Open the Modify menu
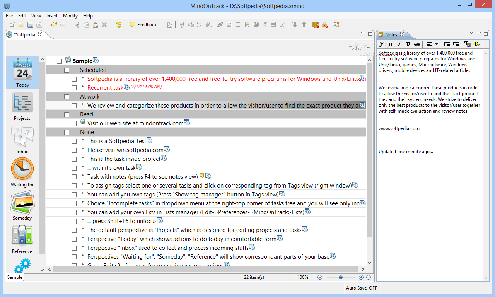 (x=70, y=16)
